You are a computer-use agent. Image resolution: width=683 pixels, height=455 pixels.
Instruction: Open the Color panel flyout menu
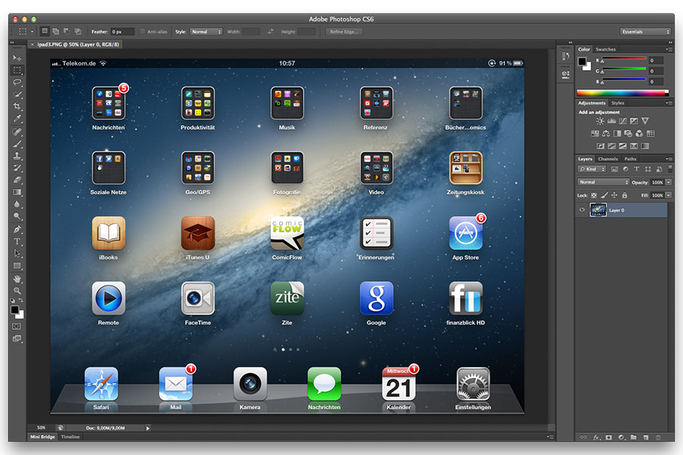click(x=669, y=49)
